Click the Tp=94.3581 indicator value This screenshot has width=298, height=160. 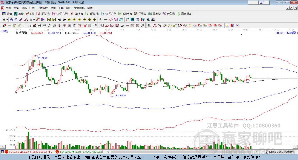37,33
